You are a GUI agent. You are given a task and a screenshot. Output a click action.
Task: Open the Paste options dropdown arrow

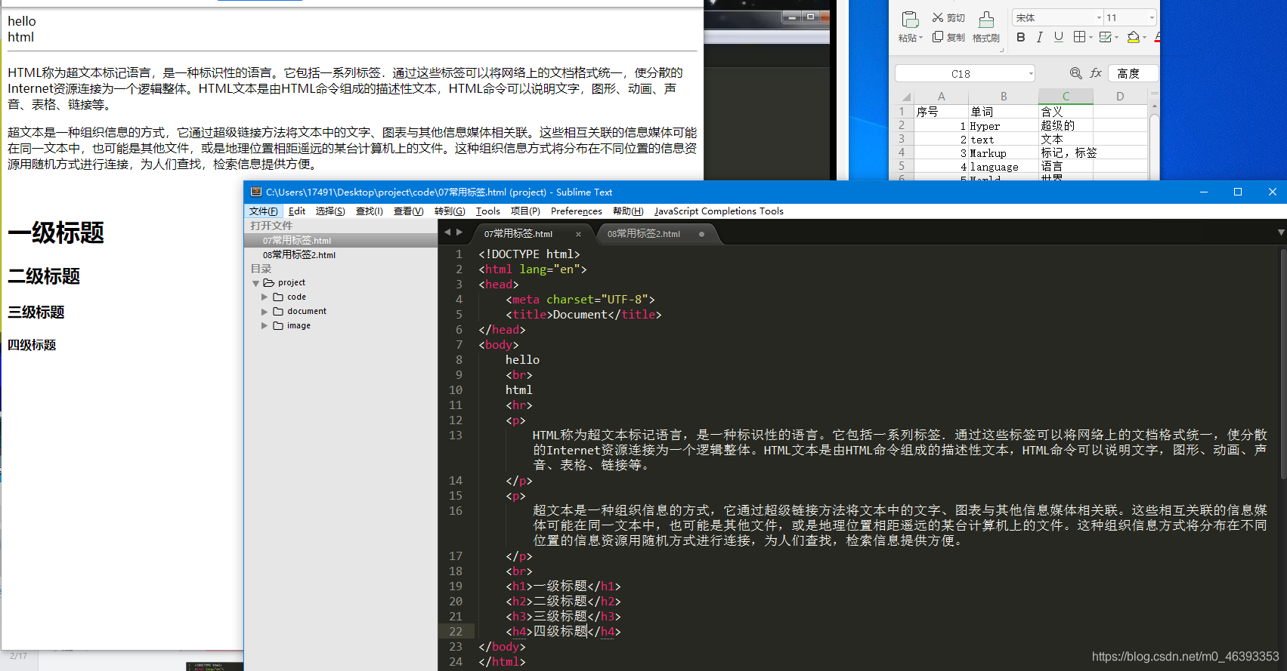[920, 38]
